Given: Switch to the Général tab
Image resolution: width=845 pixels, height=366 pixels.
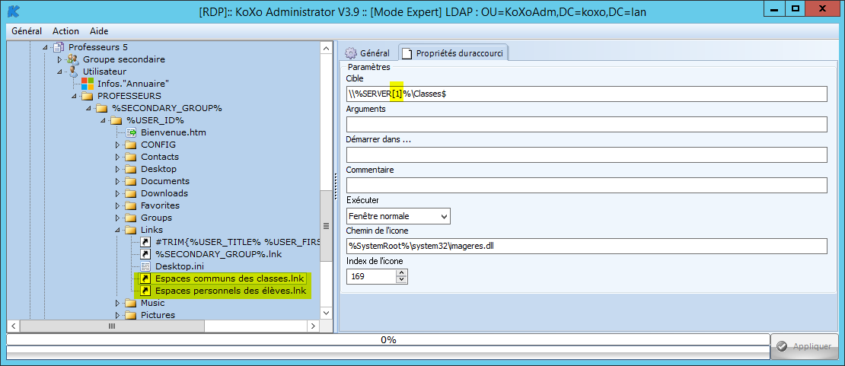Looking at the screenshot, I should click(367, 53).
